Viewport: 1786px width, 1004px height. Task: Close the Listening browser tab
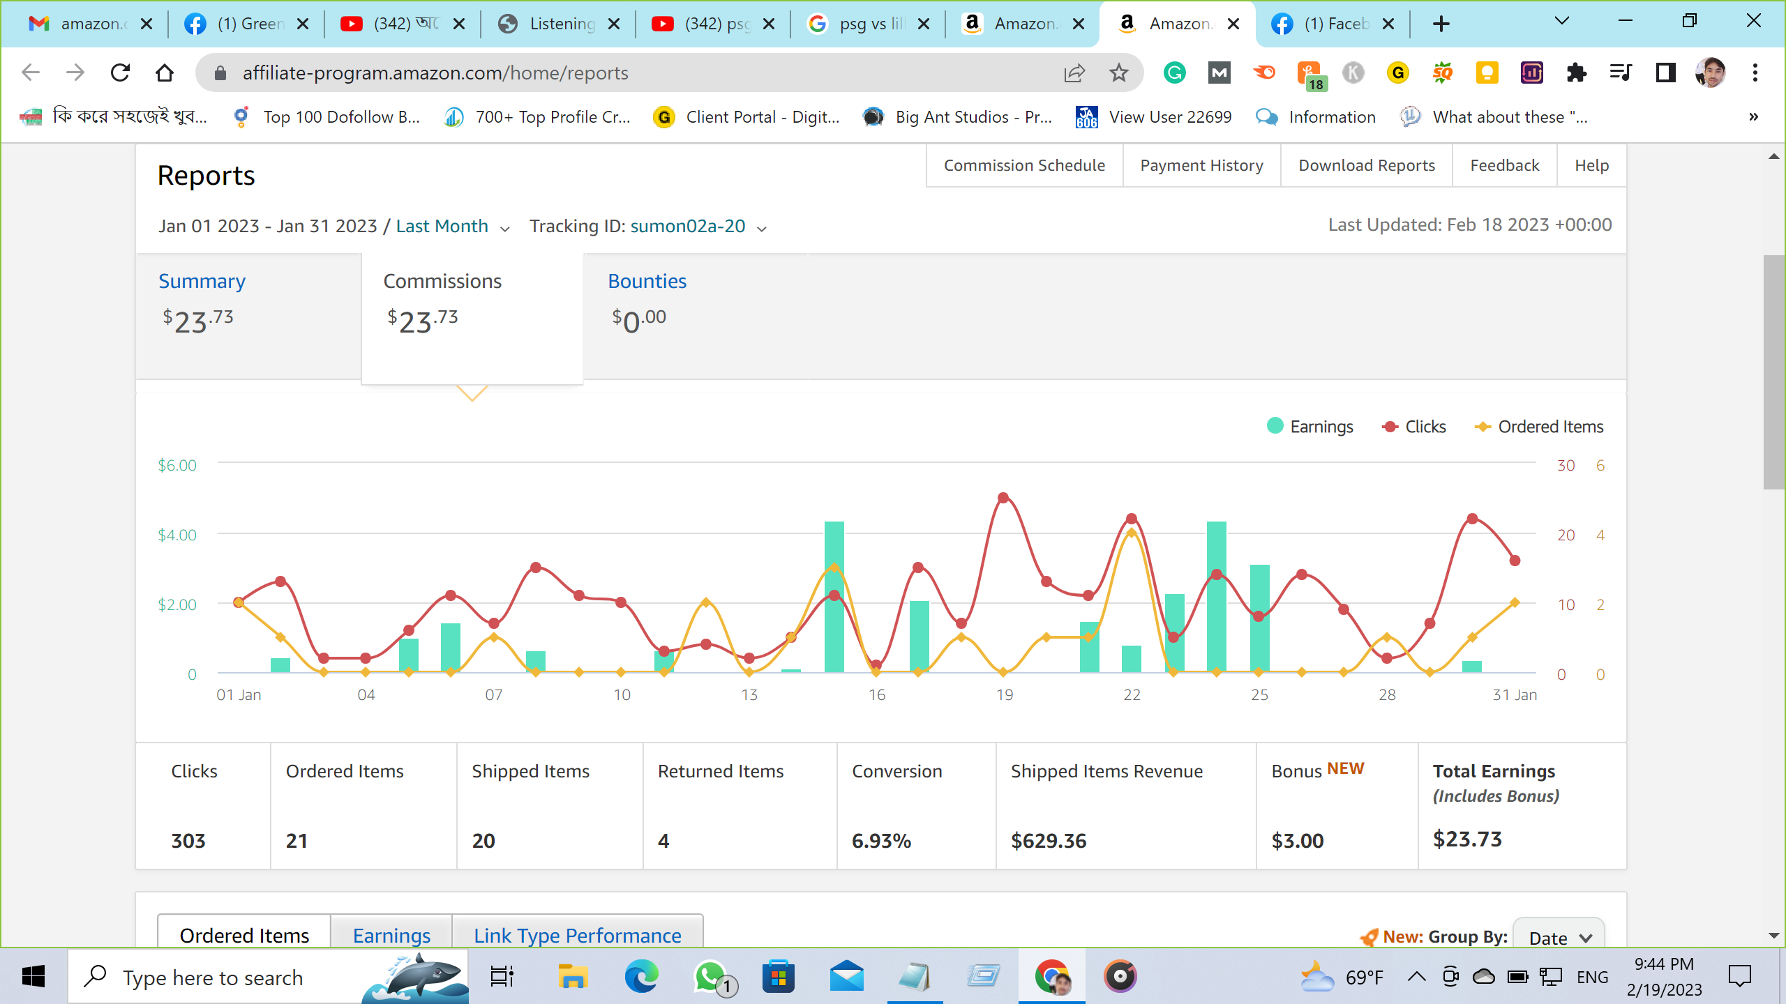(x=614, y=24)
